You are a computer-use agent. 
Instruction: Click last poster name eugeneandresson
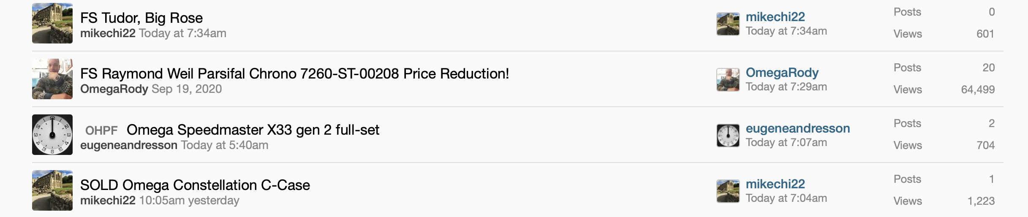[x=797, y=128]
